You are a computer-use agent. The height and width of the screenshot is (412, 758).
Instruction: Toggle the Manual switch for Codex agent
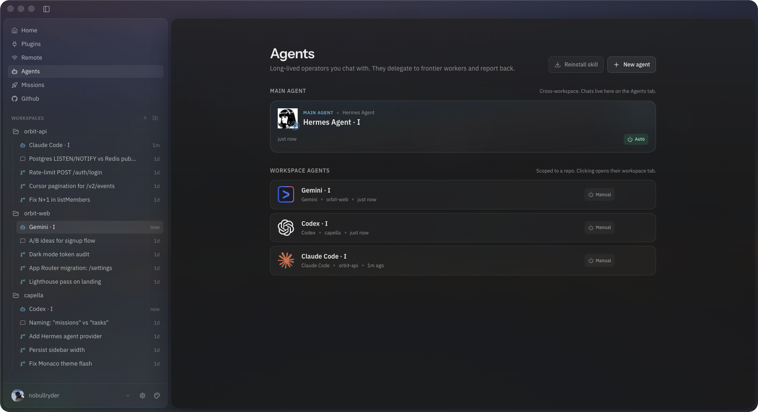(x=600, y=228)
